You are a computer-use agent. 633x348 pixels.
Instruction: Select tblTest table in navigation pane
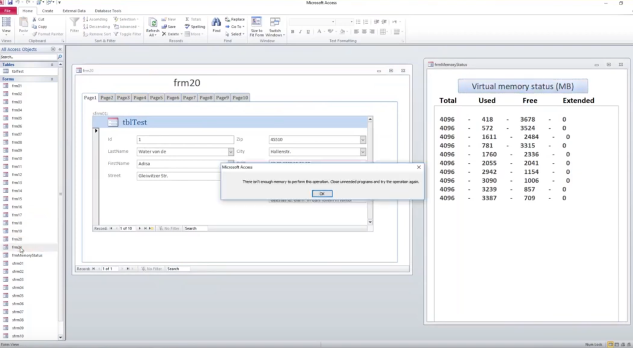point(18,71)
